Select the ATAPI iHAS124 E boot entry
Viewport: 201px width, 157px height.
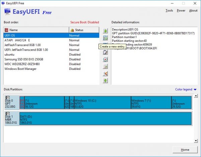point(51,40)
